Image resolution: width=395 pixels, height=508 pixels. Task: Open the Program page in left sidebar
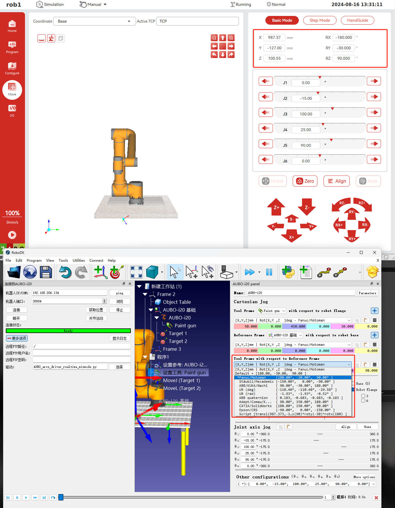tap(12, 47)
